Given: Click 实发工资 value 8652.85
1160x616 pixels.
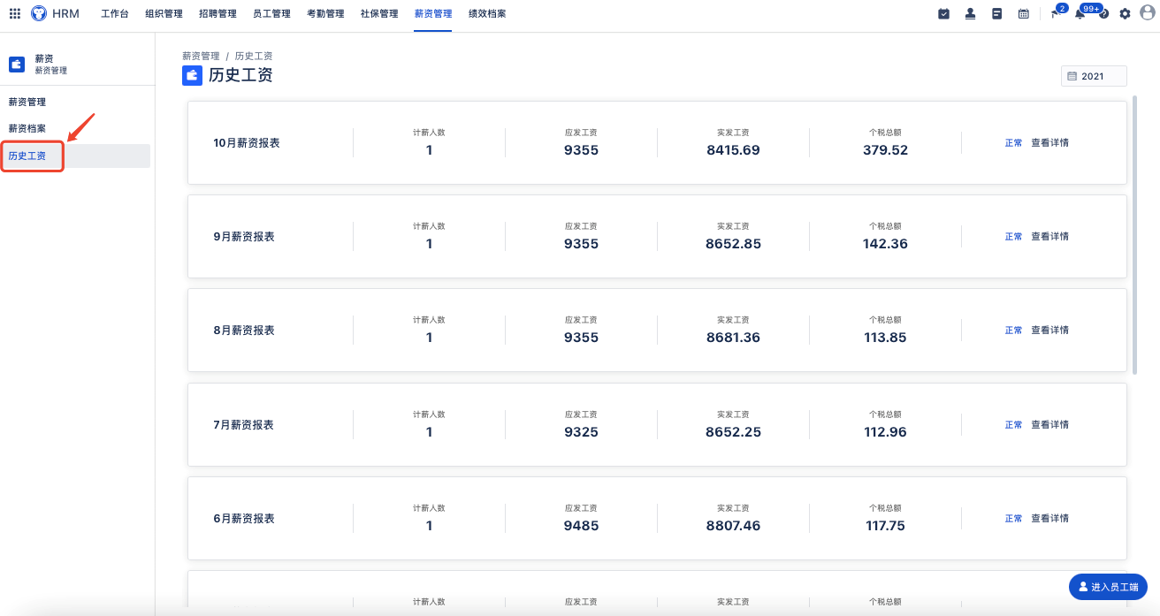Looking at the screenshot, I should 733,244.
